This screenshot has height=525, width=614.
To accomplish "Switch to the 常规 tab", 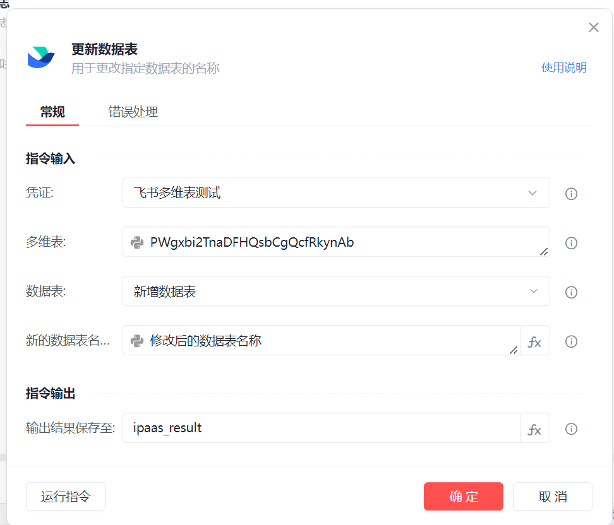I will click(52, 112).
